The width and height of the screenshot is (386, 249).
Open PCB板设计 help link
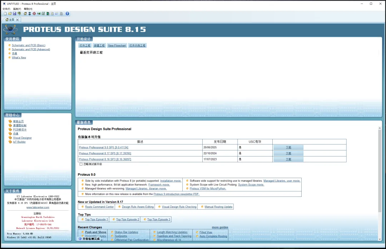click(20, 130)
